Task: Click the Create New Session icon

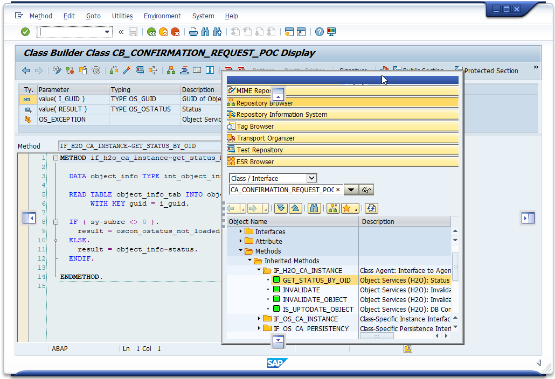Action: [289, 32]
